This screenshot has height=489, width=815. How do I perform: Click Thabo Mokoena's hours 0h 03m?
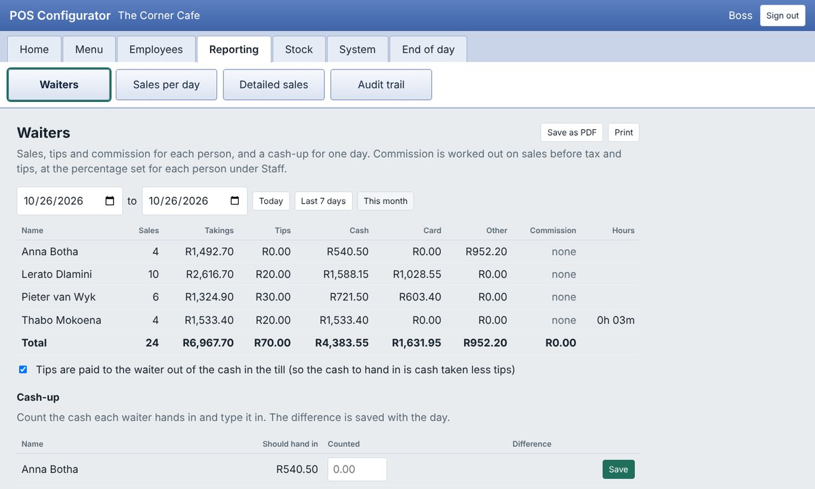tap(616, 320)
